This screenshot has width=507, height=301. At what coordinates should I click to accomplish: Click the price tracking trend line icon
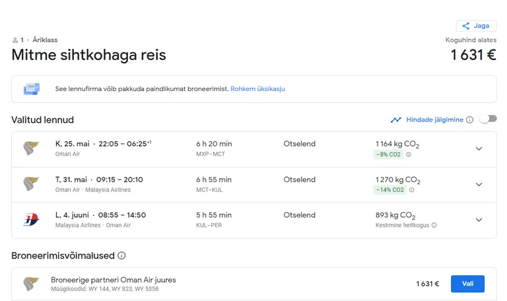(396, 120)
